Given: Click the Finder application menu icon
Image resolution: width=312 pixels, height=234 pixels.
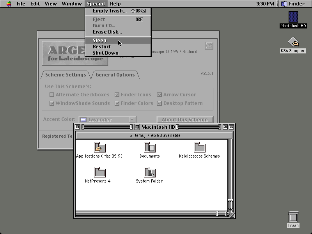Looking at the screenshot, I should (284, 4).
